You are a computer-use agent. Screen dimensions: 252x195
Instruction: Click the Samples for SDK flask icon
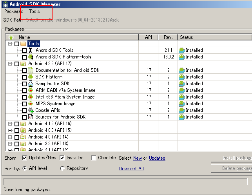coord(31,84)
